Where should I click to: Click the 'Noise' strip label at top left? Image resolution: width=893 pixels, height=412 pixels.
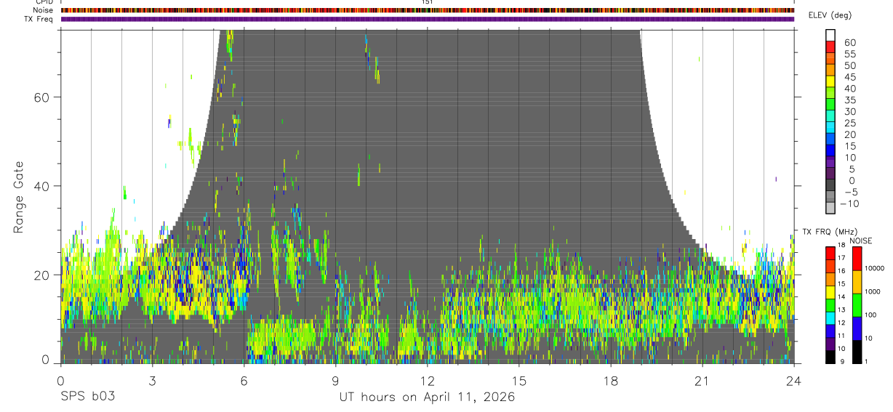coord(44,10)
